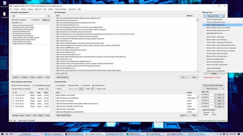
Task: Open the keywords More dropdown
Action: (41, 77)
